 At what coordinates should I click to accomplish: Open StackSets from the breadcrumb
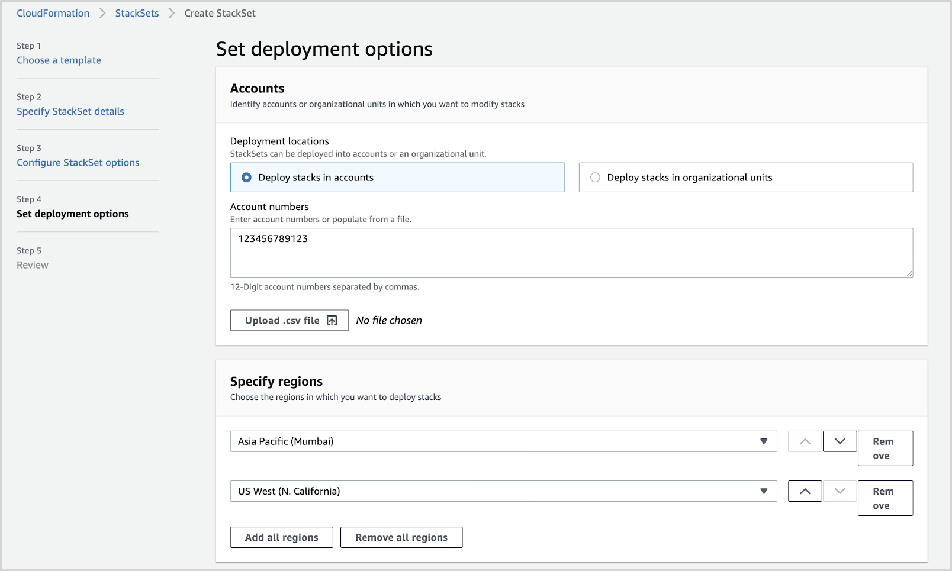click(x=137, y=12)
